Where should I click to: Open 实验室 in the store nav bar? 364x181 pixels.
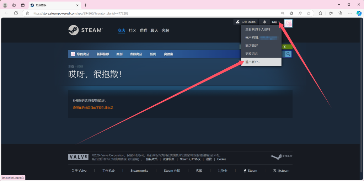tap(168, 54)
